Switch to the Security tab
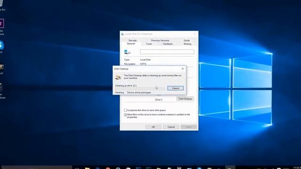The height and width of the screenshot is (169, 301). coord(133,40)
